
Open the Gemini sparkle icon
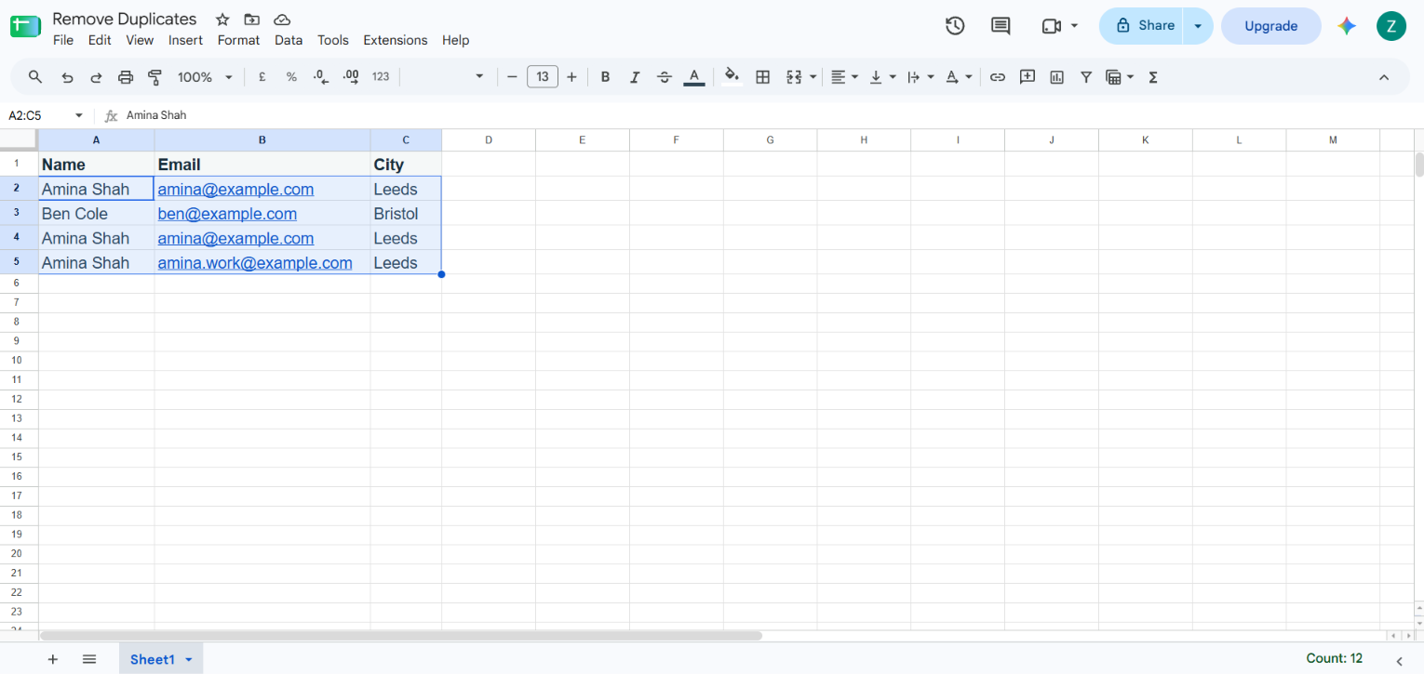pos(1347,26)
